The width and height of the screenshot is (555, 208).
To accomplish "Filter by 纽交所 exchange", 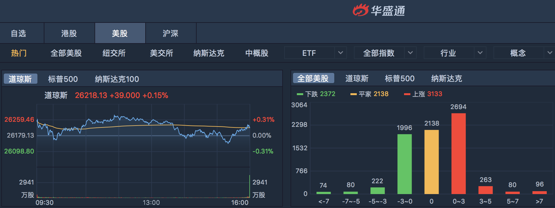I will (114, 53).
